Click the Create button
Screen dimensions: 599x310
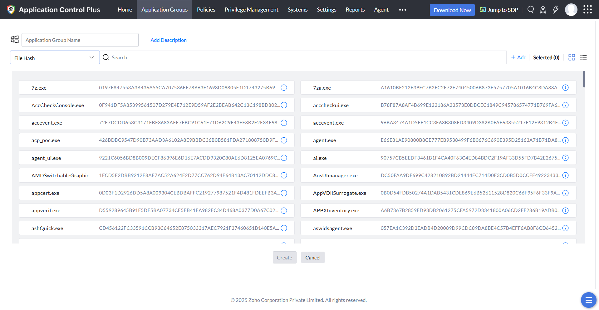(285, 258)
